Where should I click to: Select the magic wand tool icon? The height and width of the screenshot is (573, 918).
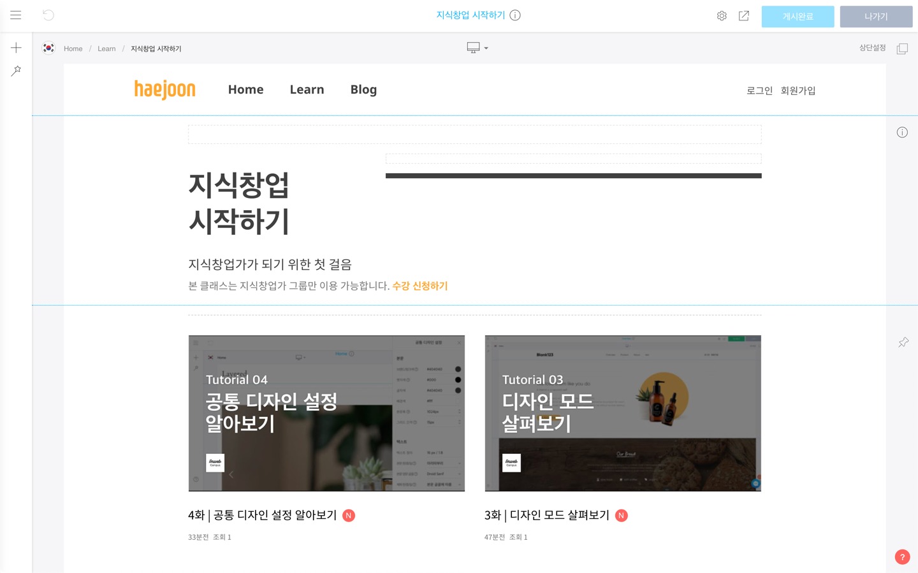pyautogui.click(x=16, y=71)
